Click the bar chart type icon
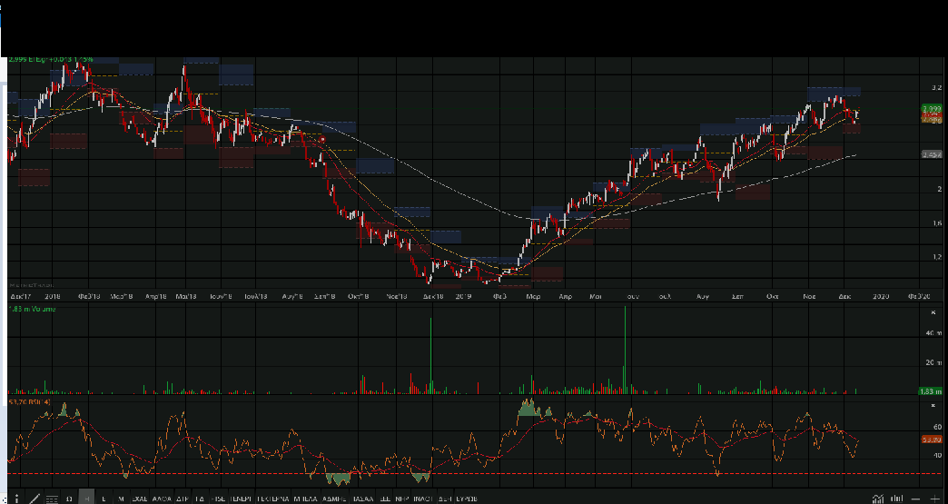 (897, 498)
